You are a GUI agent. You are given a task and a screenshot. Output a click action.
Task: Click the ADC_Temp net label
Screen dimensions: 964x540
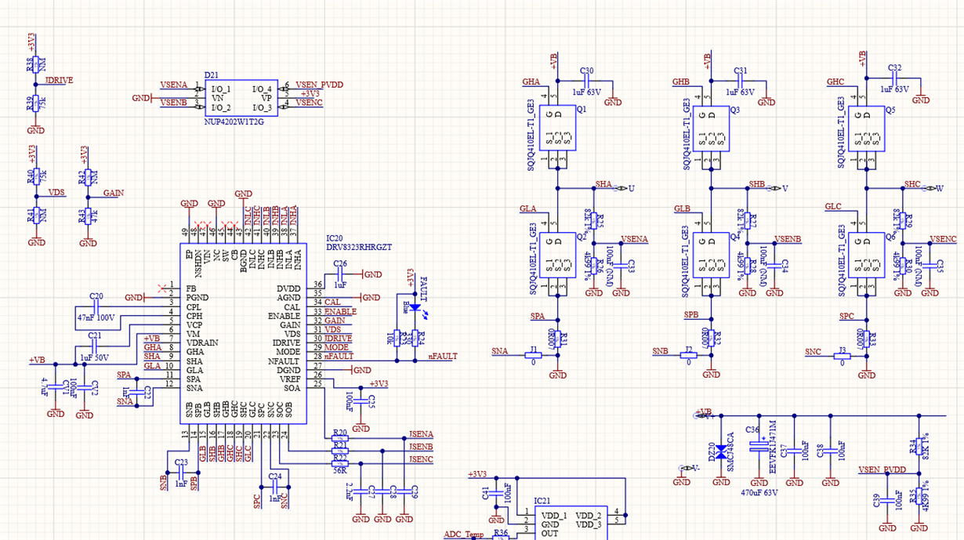(x=464, y=534)
